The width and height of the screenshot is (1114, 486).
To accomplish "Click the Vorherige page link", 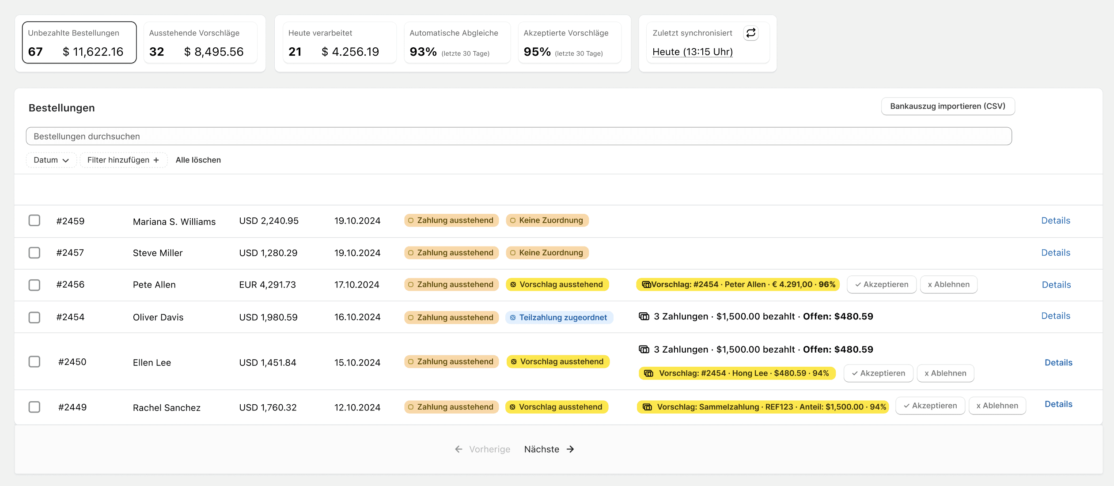I will (482, 449).
